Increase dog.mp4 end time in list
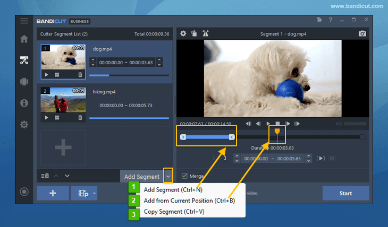This screenshot has height=227, width=388. 159,60
